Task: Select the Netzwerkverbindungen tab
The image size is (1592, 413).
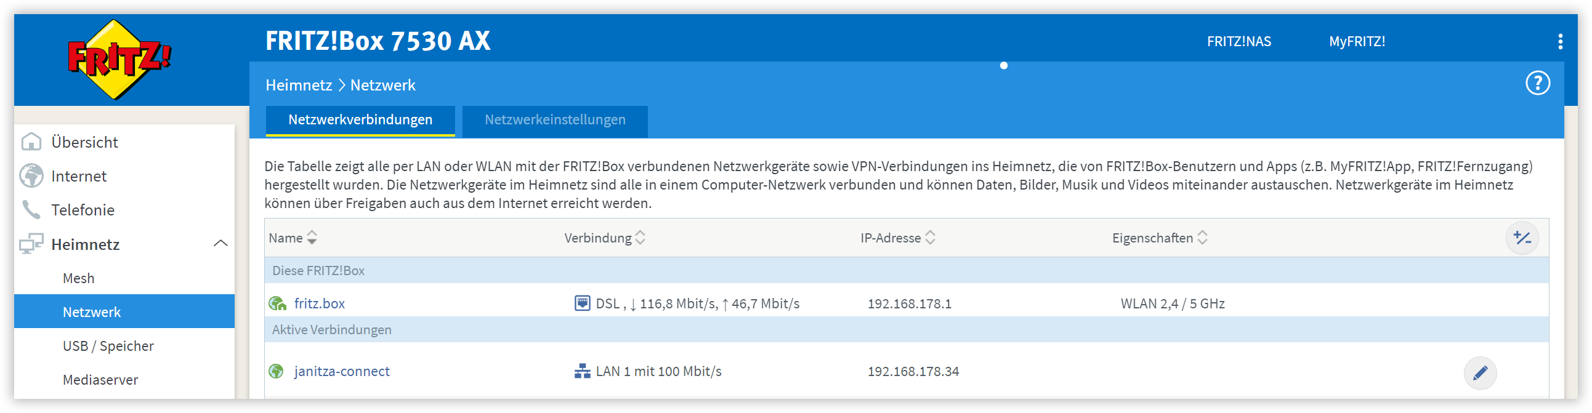Action: 360,120
